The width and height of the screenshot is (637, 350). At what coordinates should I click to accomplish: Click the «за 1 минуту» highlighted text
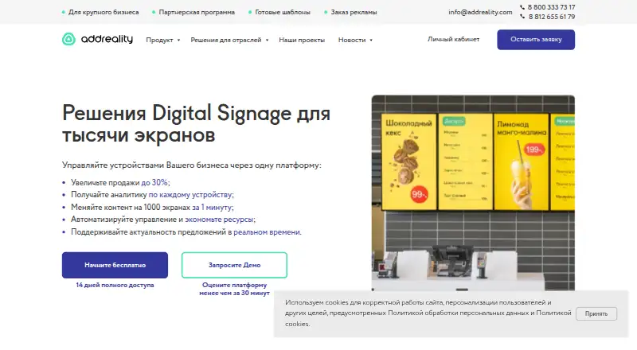coord(212,208)
